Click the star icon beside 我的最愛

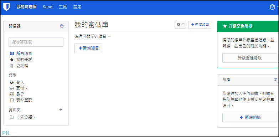[12, 60]
